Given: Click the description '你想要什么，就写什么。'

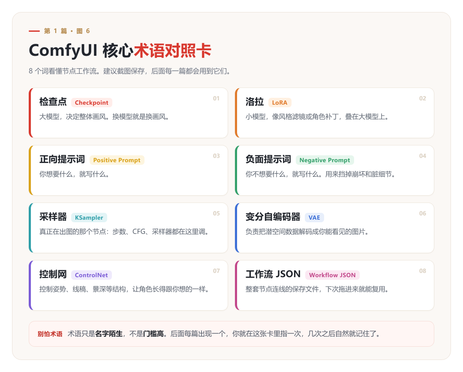Looking at the screenshot, I should pos(74,174).
